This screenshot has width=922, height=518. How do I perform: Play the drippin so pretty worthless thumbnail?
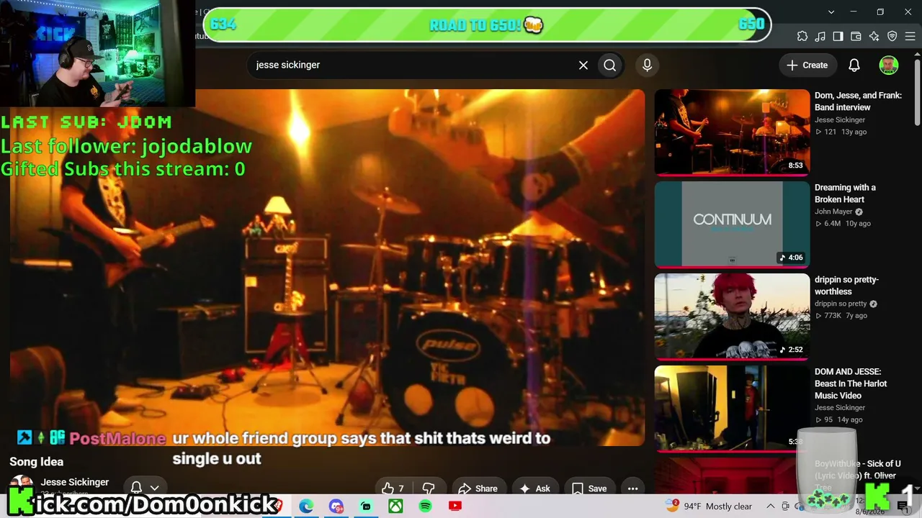(x=732, y=317)
